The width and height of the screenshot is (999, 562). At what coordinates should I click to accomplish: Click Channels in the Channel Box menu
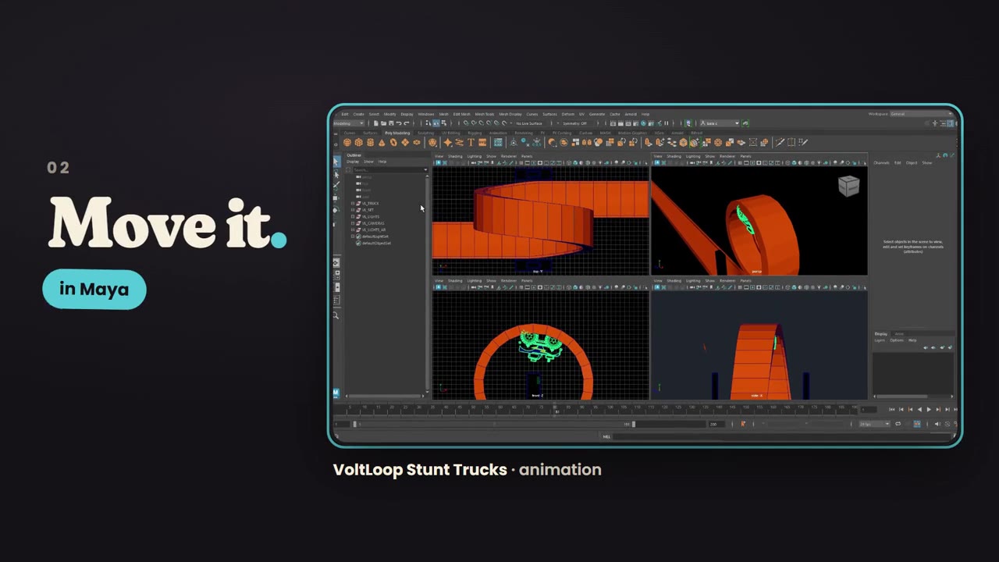[881, 162]
